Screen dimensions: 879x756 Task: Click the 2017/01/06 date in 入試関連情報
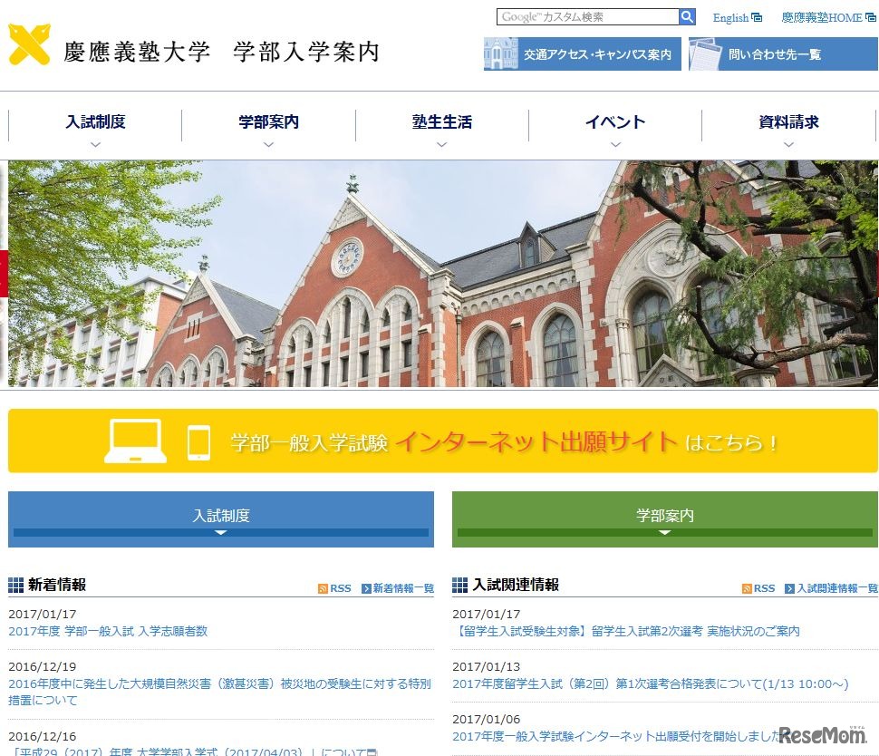[486, 719]
